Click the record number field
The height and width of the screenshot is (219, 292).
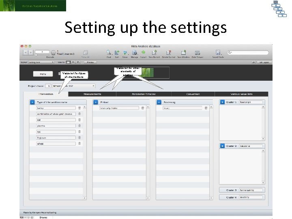[x=42, y=52]
